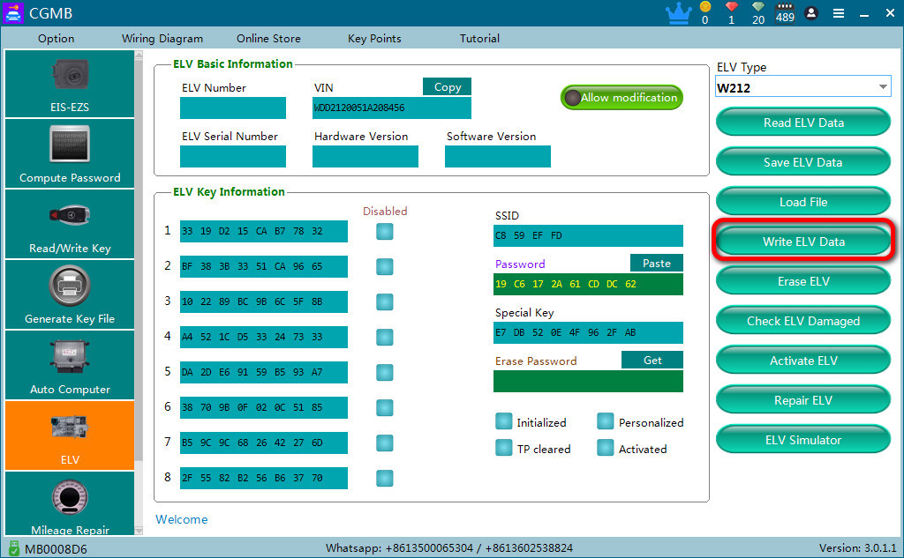904x558 pixels.
Task: Check the Disabled box for key 1
Action: pos(385,232)
